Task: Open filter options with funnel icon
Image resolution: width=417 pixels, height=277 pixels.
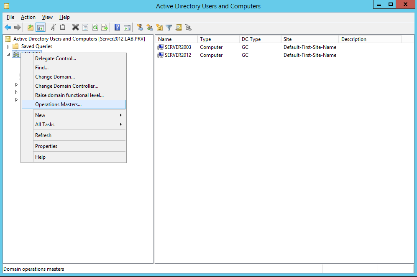Action: pos(169,27)
